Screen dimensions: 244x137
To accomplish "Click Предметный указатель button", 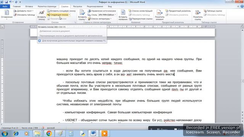I will coord(178,11).
